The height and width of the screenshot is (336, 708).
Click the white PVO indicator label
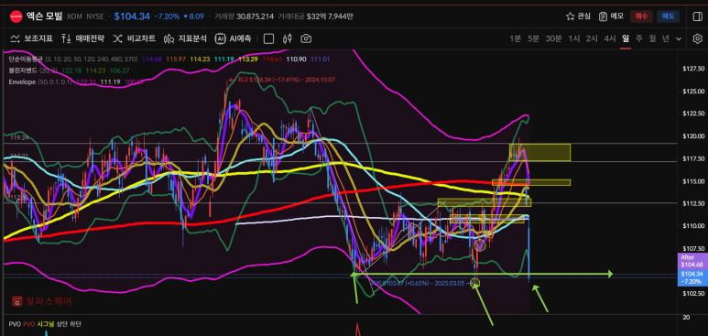click(15, 324)
